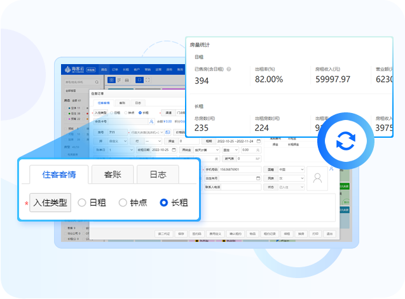Click the 保存 button at dialog bottom
Screen dimensions: 405x299
[x=181, y=234]
